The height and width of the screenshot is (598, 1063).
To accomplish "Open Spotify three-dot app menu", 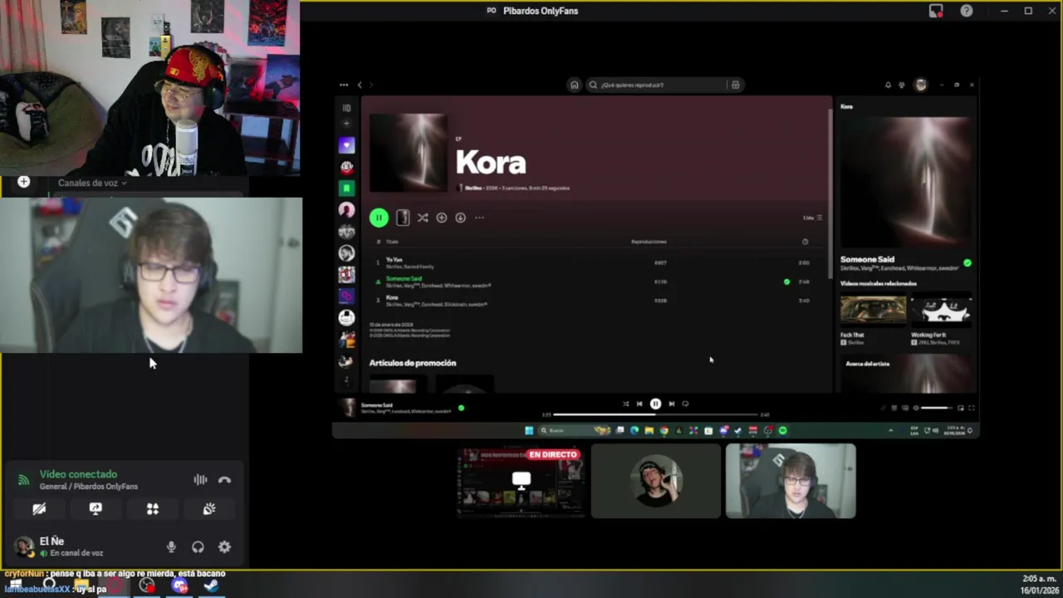I will (x=344, y=85).
